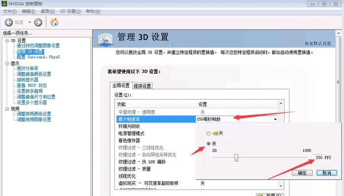This screenshot has width=344, height=196.
Task: Open the 桌面(K) menu
Action: 48,11
